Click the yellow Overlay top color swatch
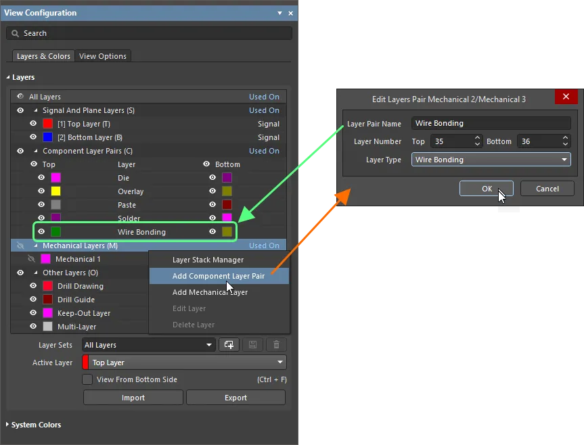Image resolution: width=584 pixels, height=445 pixels. click(56, 191)
